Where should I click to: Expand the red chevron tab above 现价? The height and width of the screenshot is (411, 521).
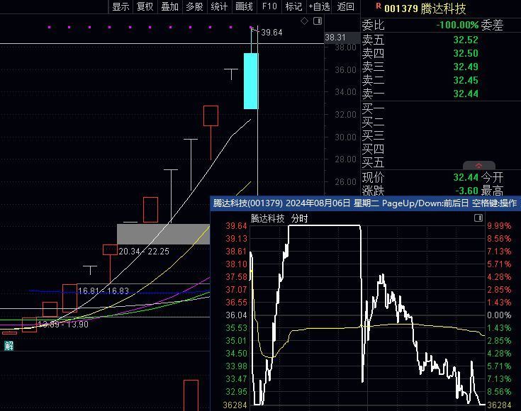click(478, 165)
